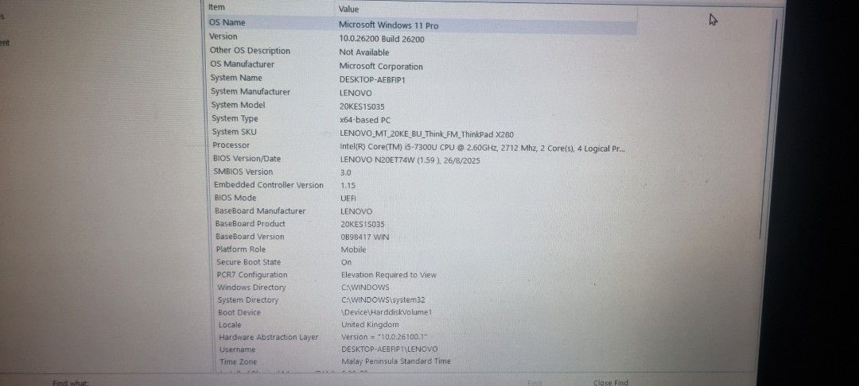
Task: Select the System Name row
Action: point(421,79)
